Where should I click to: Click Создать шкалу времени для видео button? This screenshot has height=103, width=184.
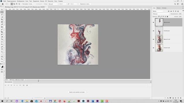(x=77, y=92)
